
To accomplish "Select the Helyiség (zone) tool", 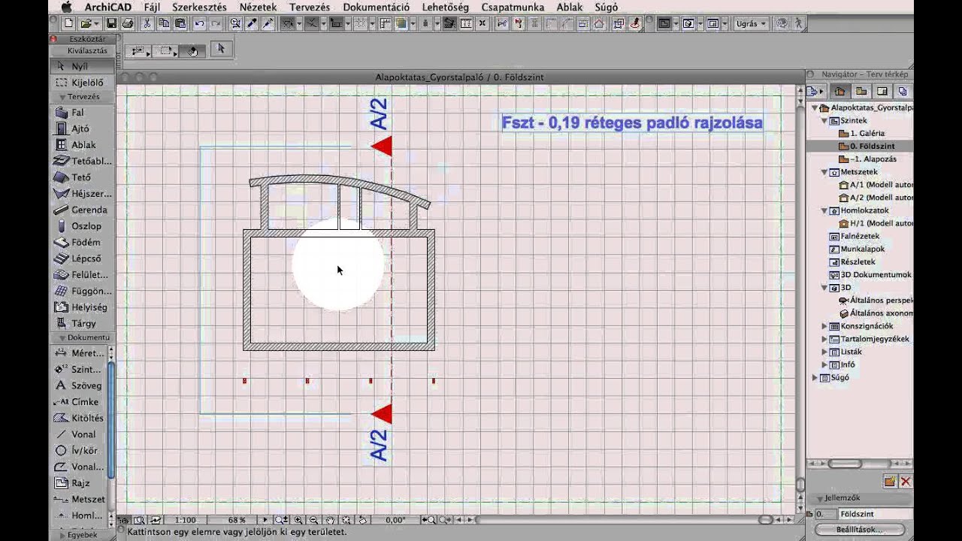I will click(x=81, y=307).
